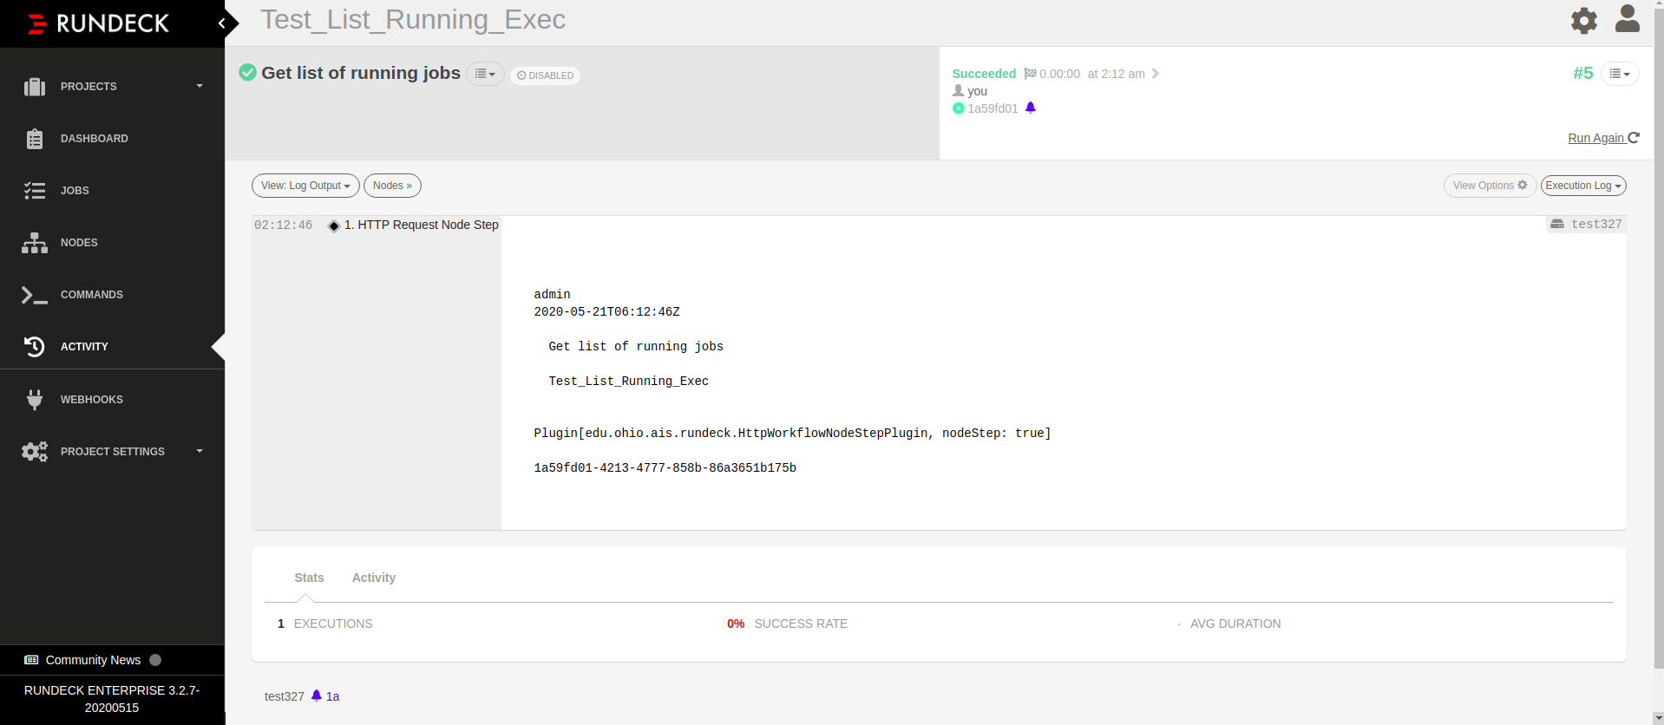Open View Options settings

(1490, 186)
